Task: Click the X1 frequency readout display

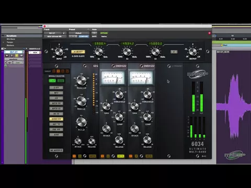Action: [x=99, y=43]
